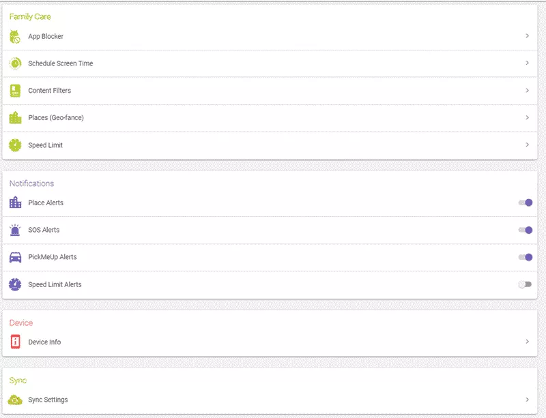The height and width of the screenshot is (418, 546).
Task: Expand the App Blocker settings chevron
Action: [x=526, y=35]
